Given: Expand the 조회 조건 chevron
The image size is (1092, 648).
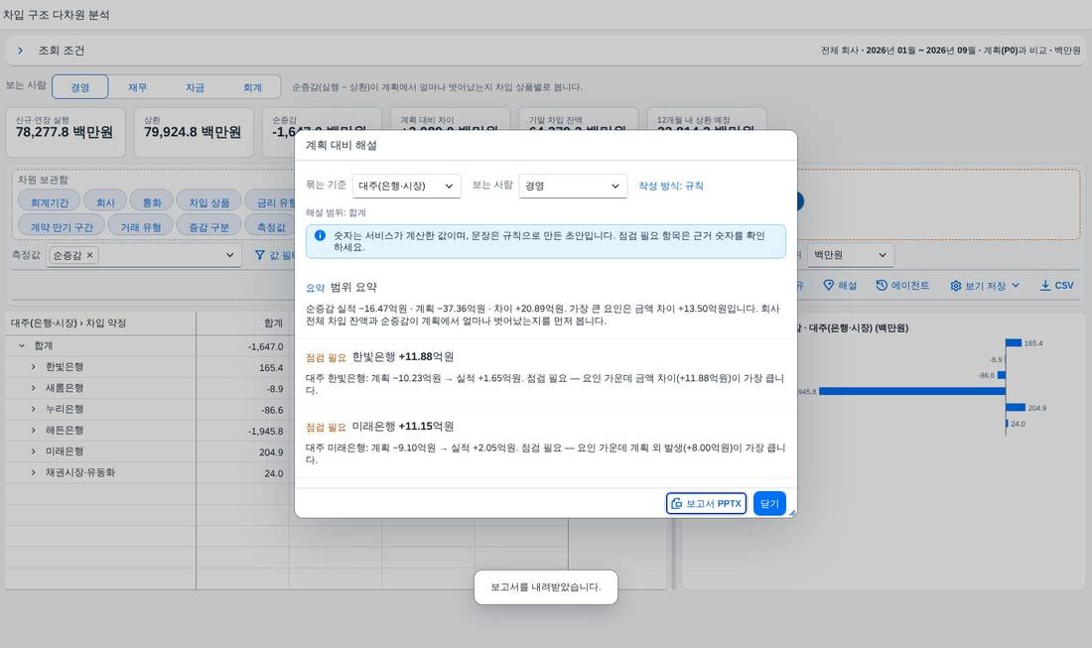Looking at the screenshot, I should 20,51.
